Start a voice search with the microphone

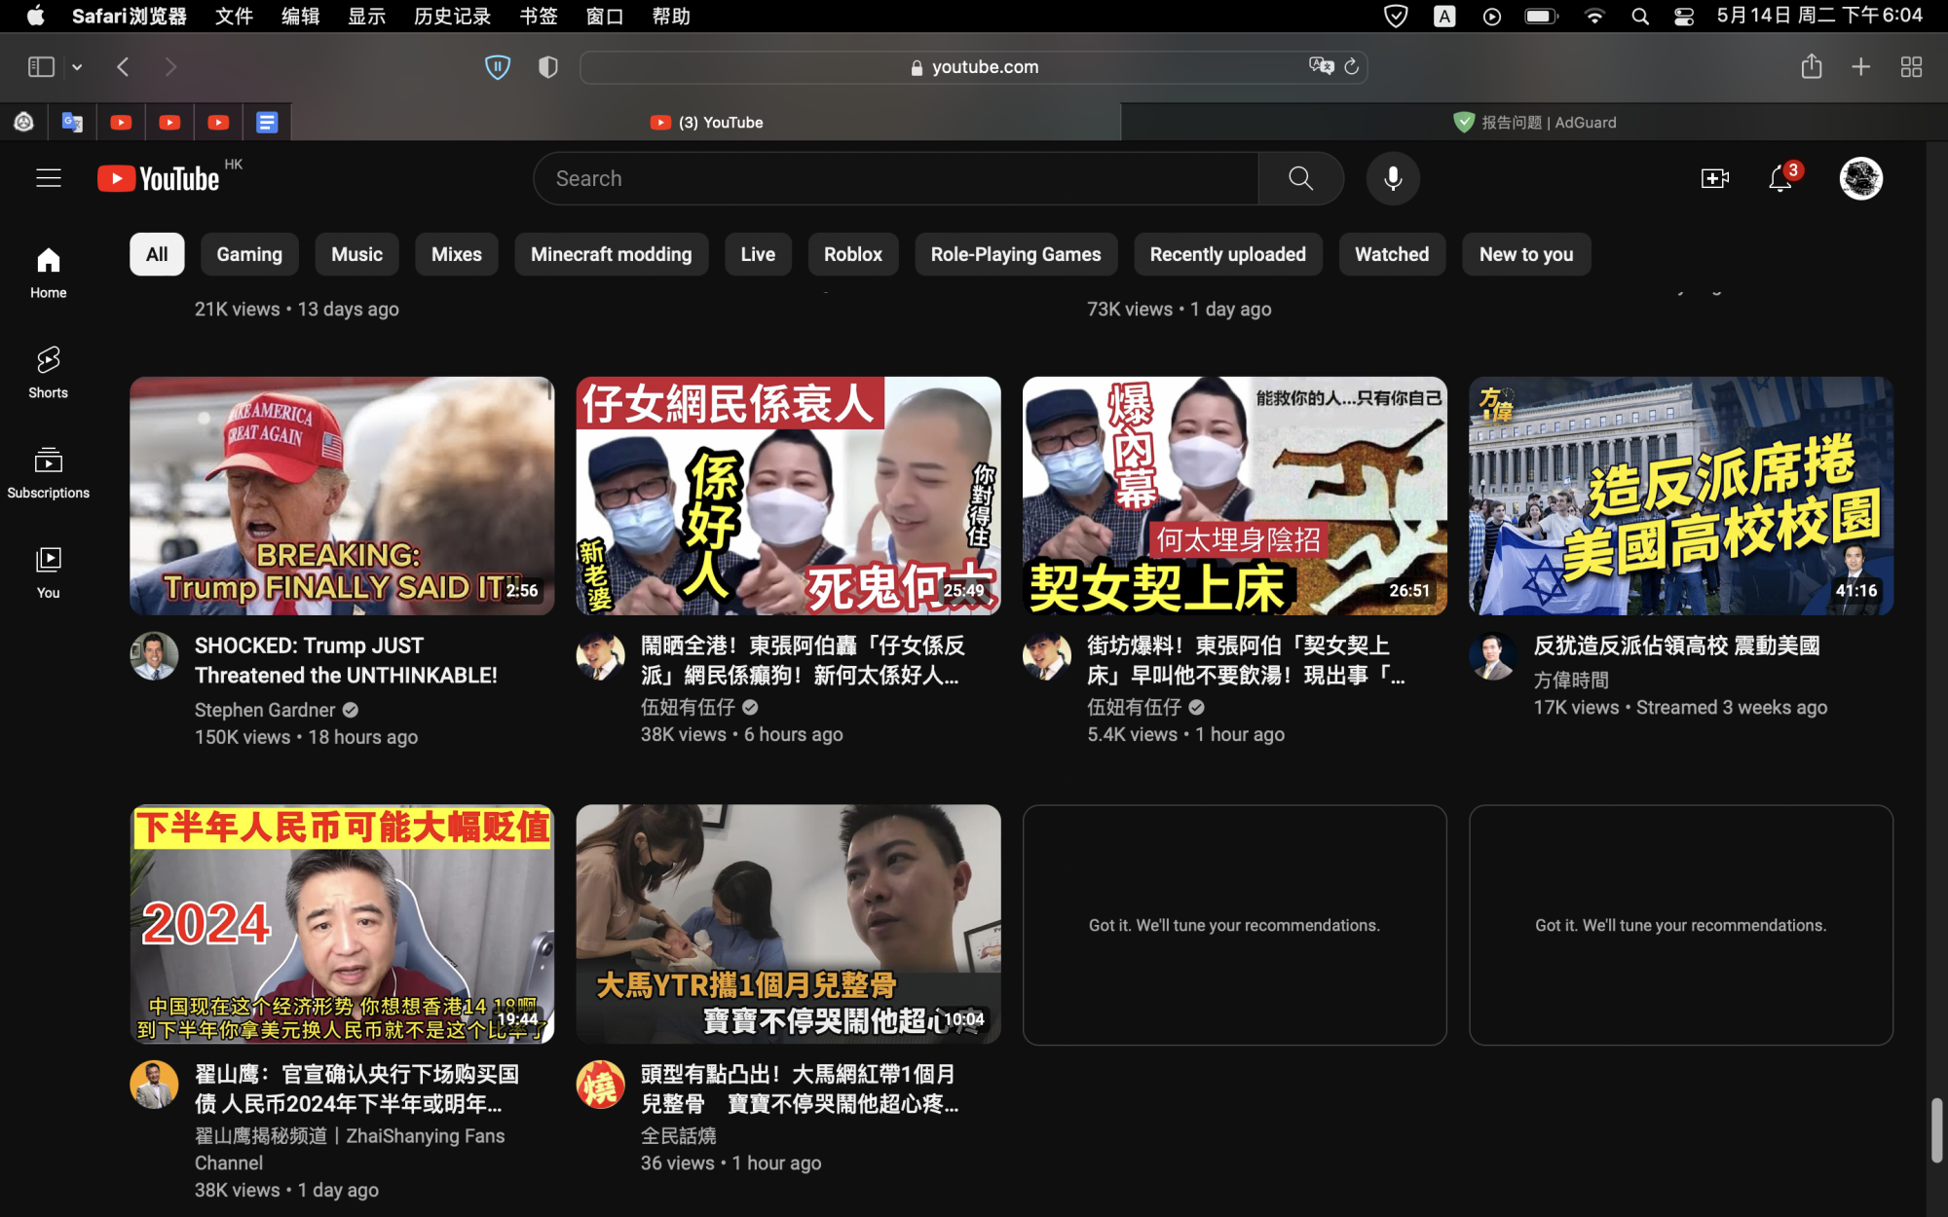1392,178
